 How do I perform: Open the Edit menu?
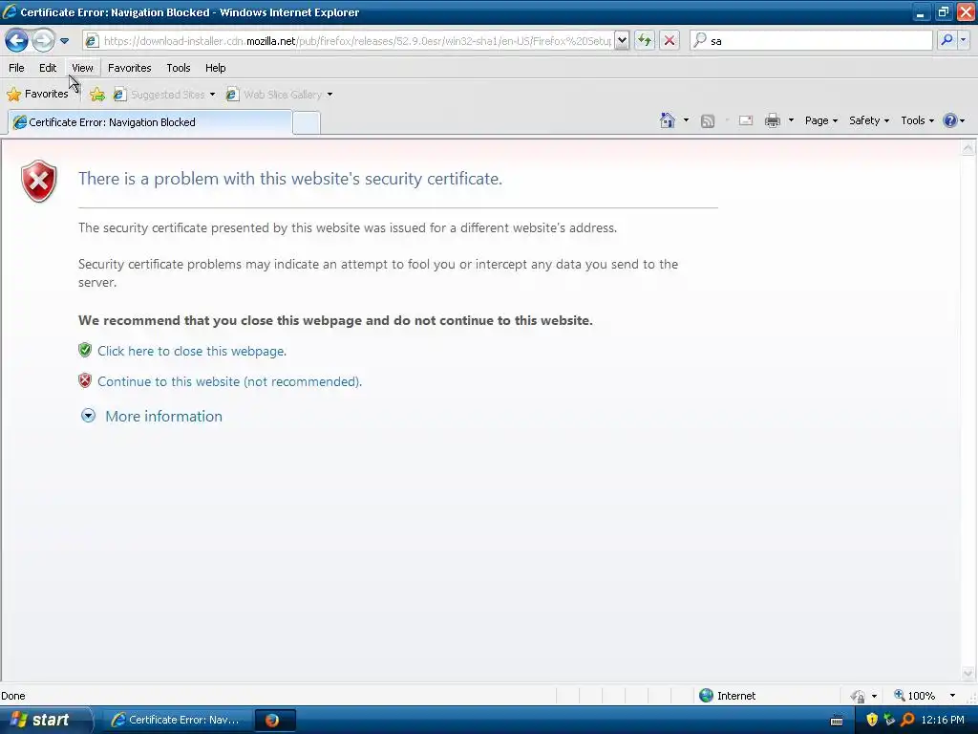48,68
